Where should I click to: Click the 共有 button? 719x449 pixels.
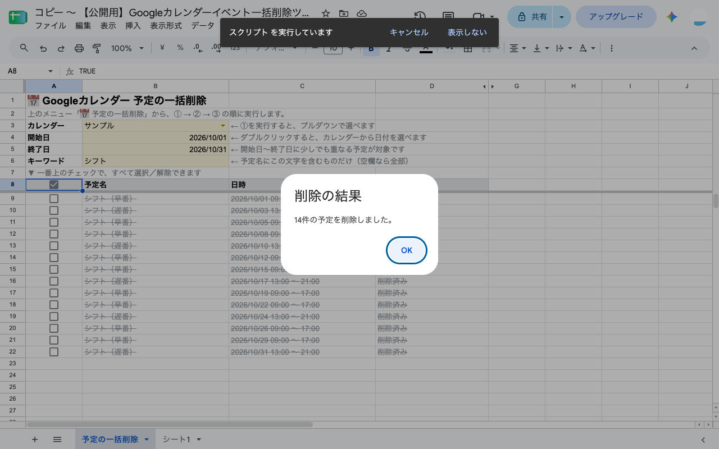point(530,17)
